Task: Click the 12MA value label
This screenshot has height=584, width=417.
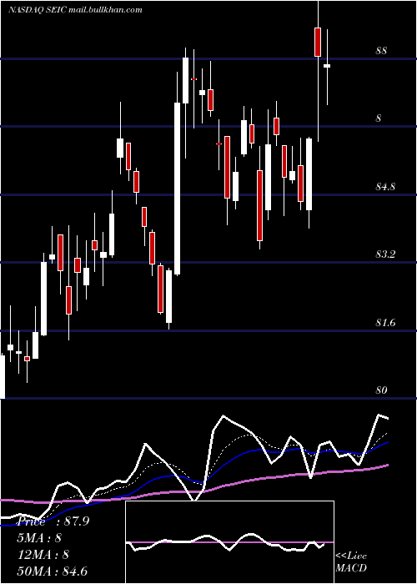Action: pos(43,555)
